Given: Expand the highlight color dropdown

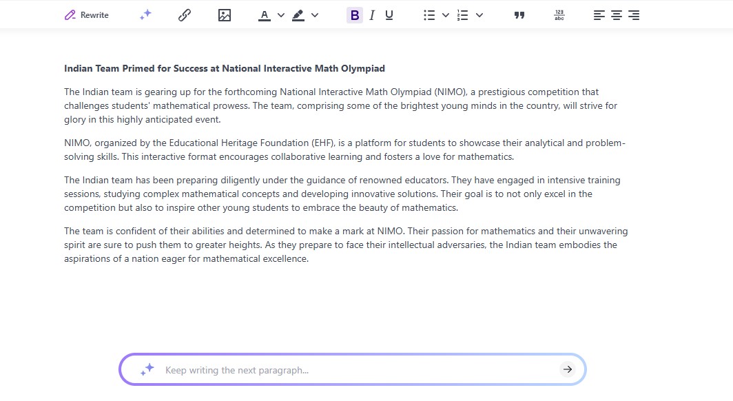Looking at the screenshot, I should point(315,14).
